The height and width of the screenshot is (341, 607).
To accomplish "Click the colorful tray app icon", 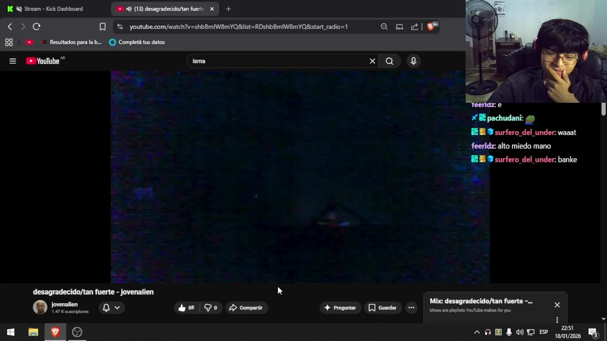I will 498,332.
